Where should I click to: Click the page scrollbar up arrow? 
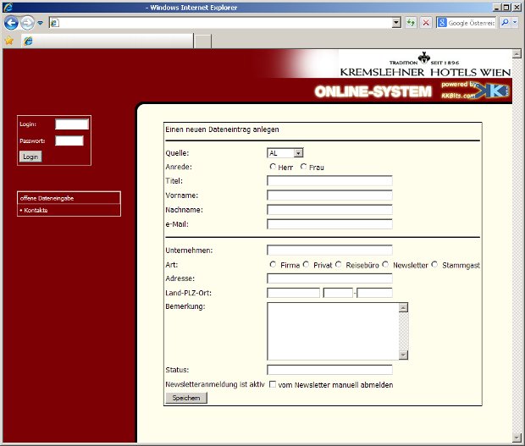pos(517,53)
